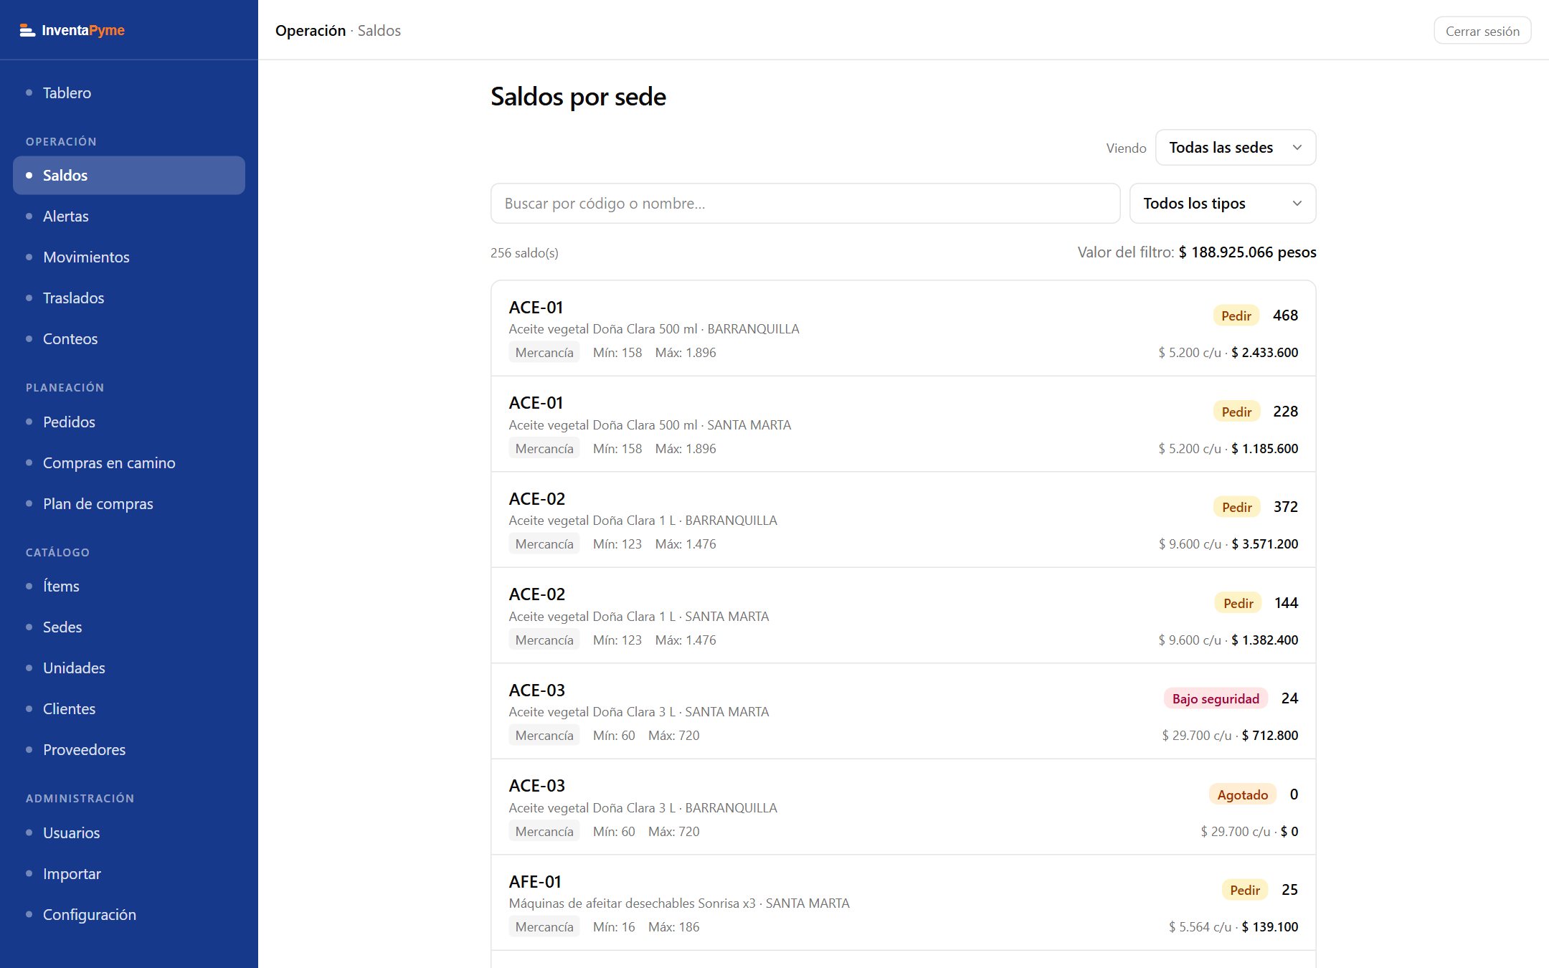Go to Alertas
This screenshot has height=968, width=1549.
pos(129,217)
